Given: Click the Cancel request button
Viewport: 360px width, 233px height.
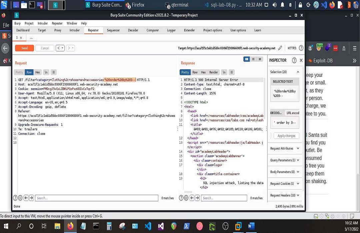Looking at the screenshot, I should (x=45, y=48).
